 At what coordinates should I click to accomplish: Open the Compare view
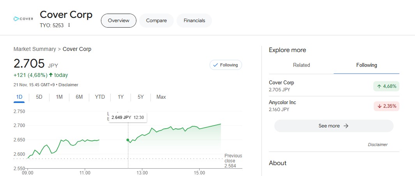[156, 21]
